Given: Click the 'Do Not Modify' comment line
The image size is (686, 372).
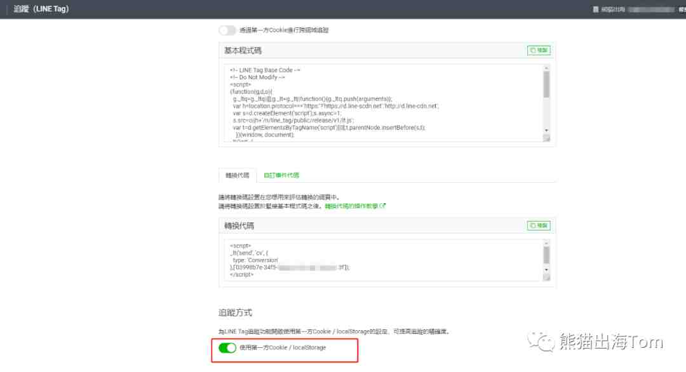Looking at the screenshot, I should coord(257,77).
